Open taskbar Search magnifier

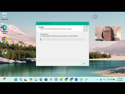(21, 79)
